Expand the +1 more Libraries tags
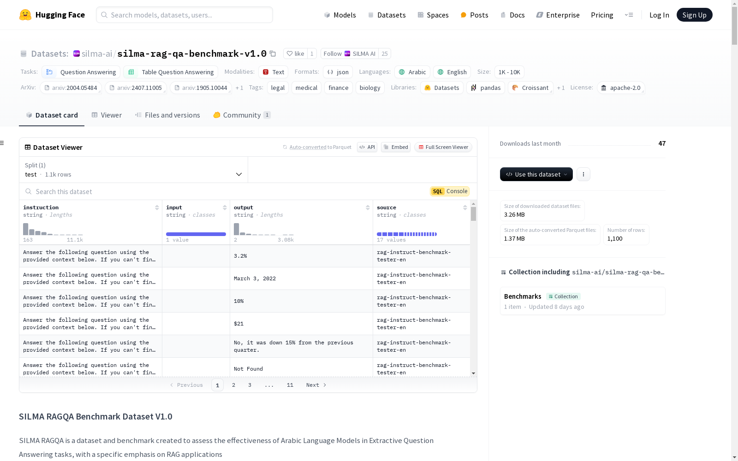The image size is (738, 461). [x=561, y=88]
